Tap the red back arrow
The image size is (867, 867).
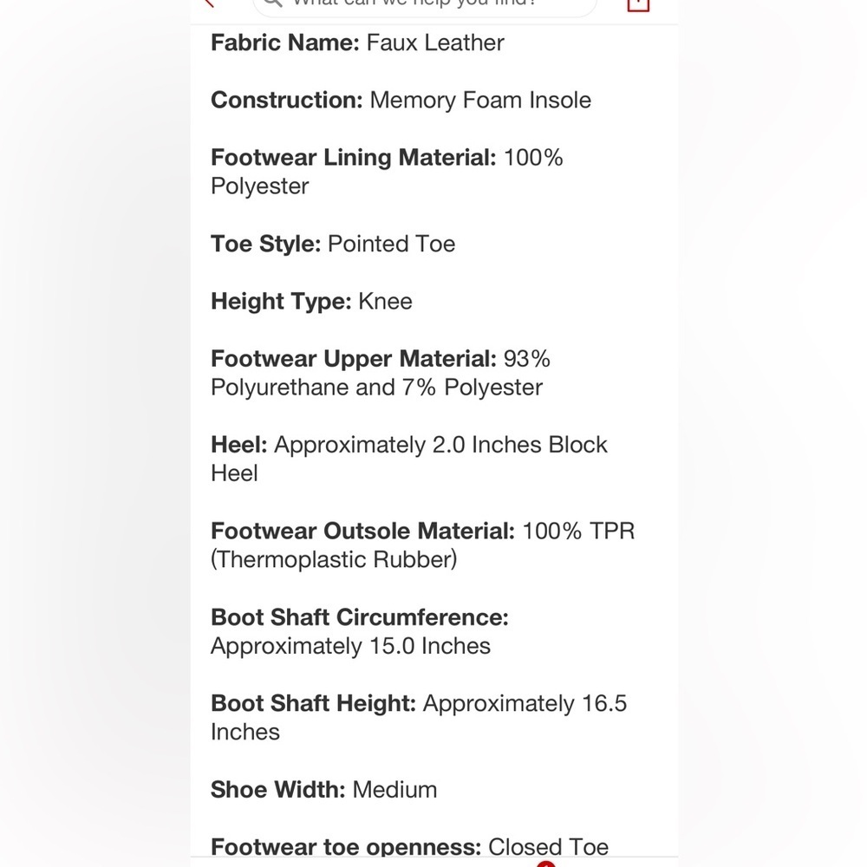click(x=209, y=3)
